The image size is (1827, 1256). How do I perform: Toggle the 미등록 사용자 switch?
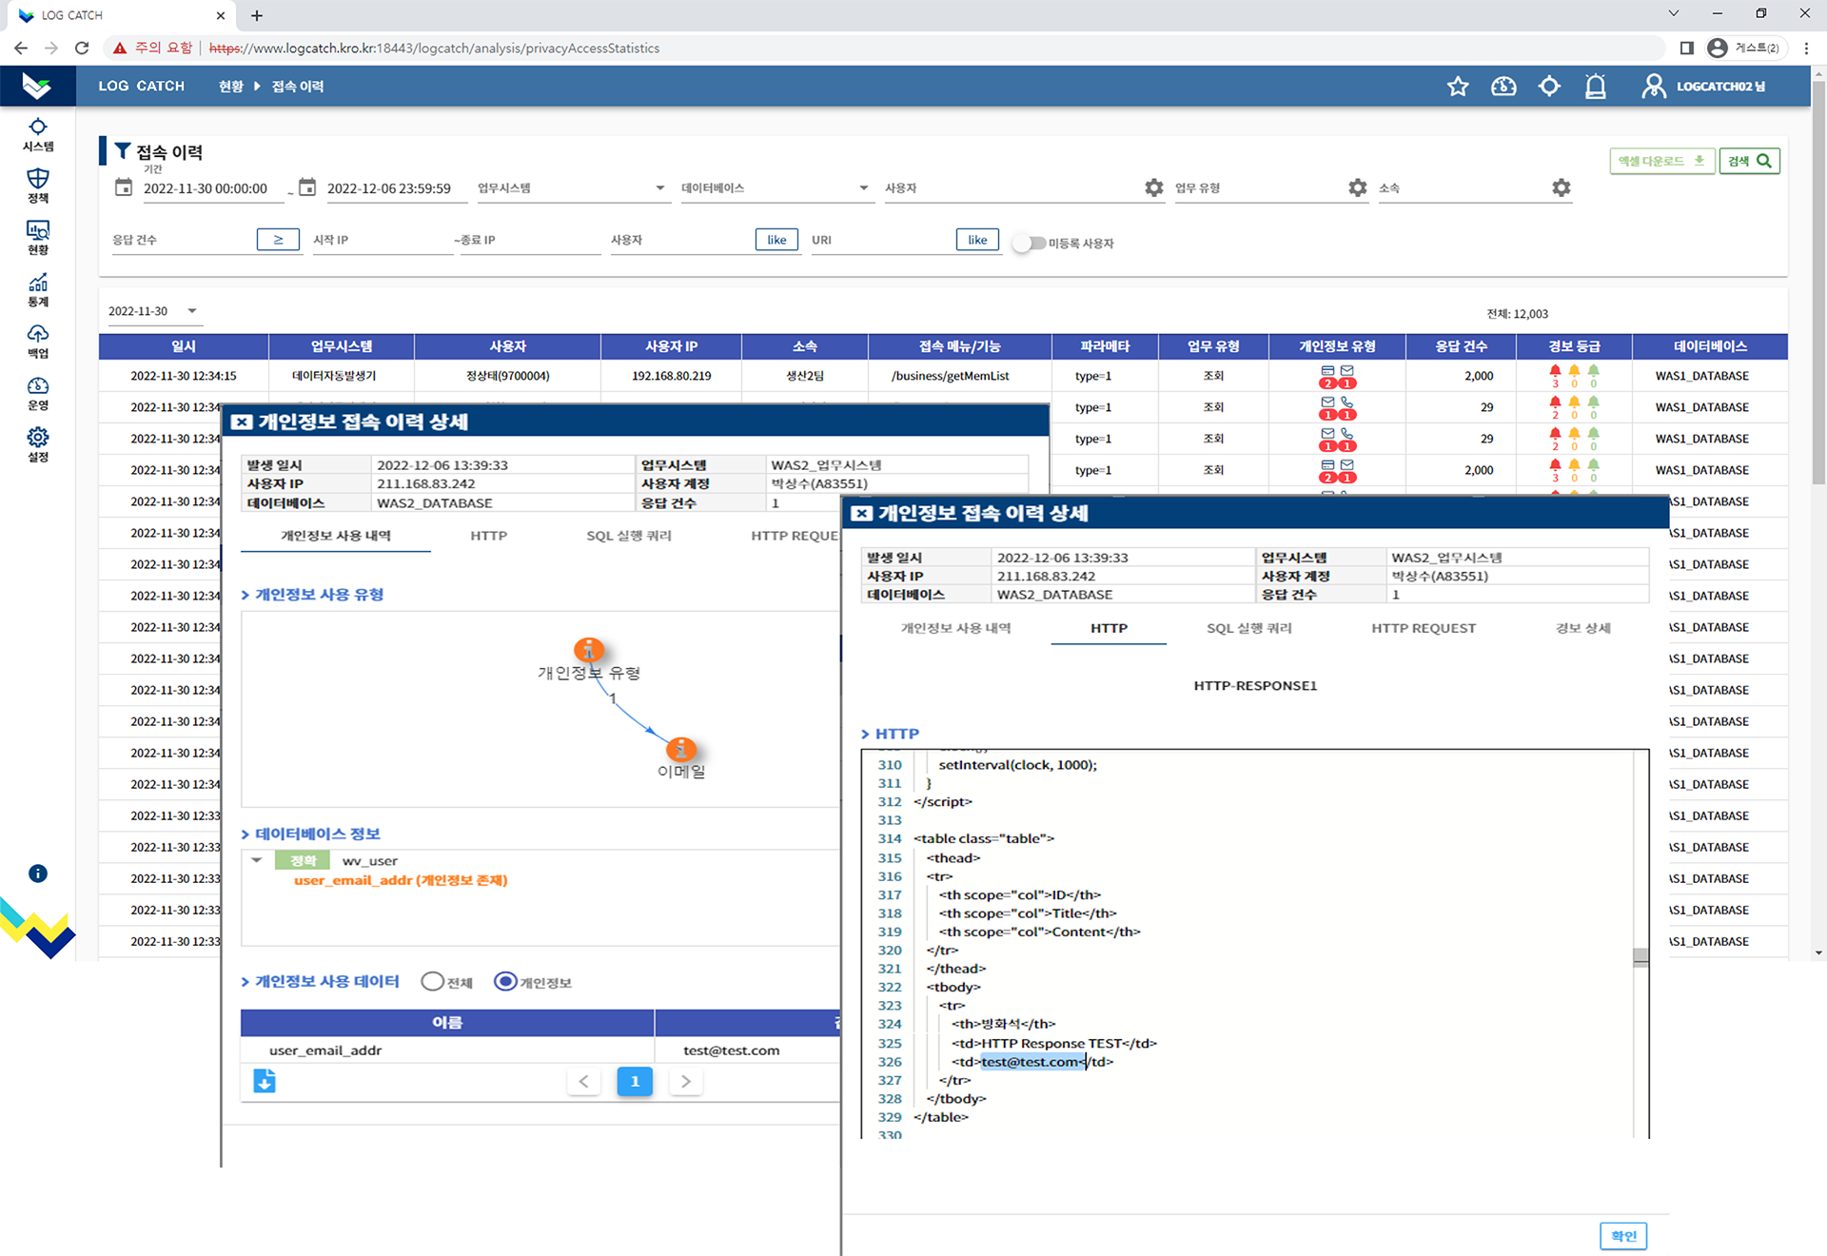(x=1029, y=244)
